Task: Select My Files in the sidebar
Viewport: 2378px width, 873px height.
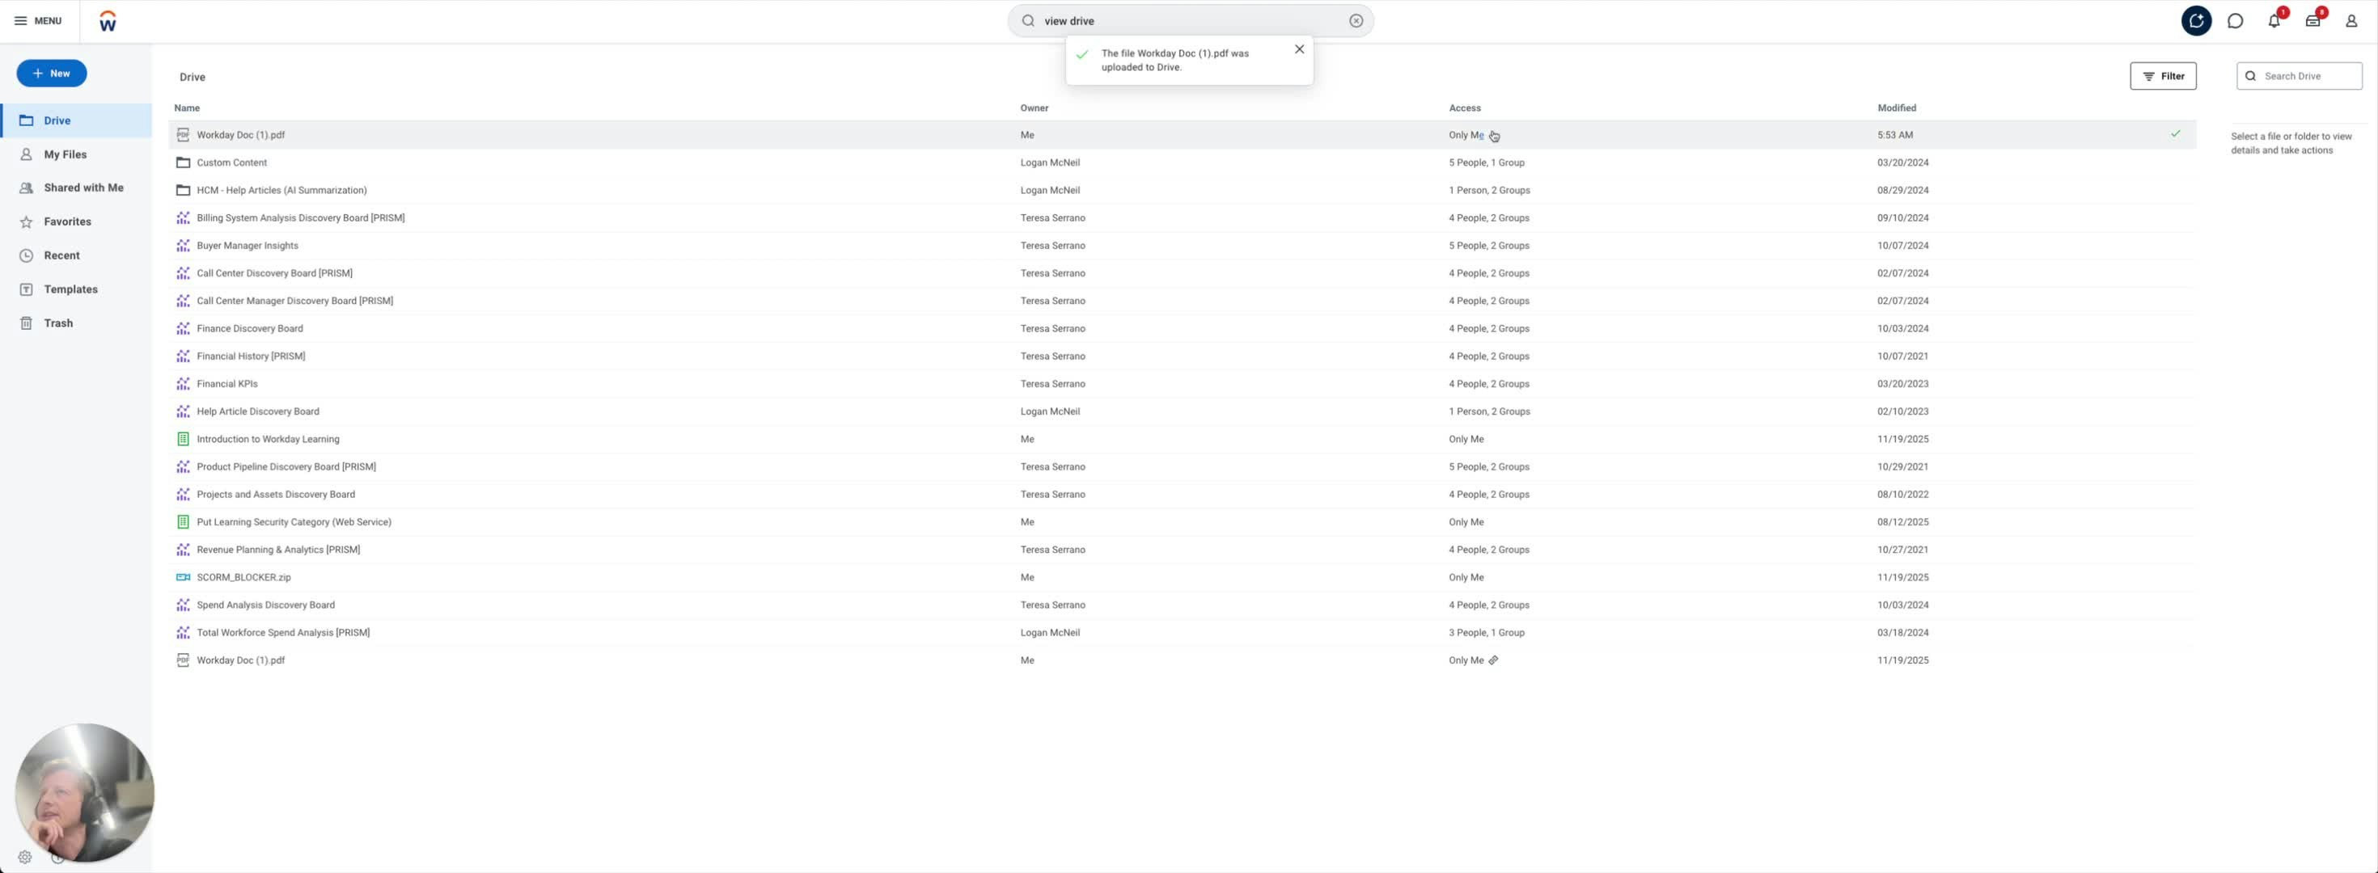Action: [65, 154]
